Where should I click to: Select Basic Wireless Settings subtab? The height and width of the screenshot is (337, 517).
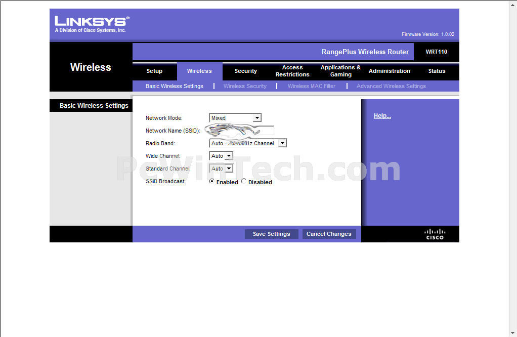point(175,86)
